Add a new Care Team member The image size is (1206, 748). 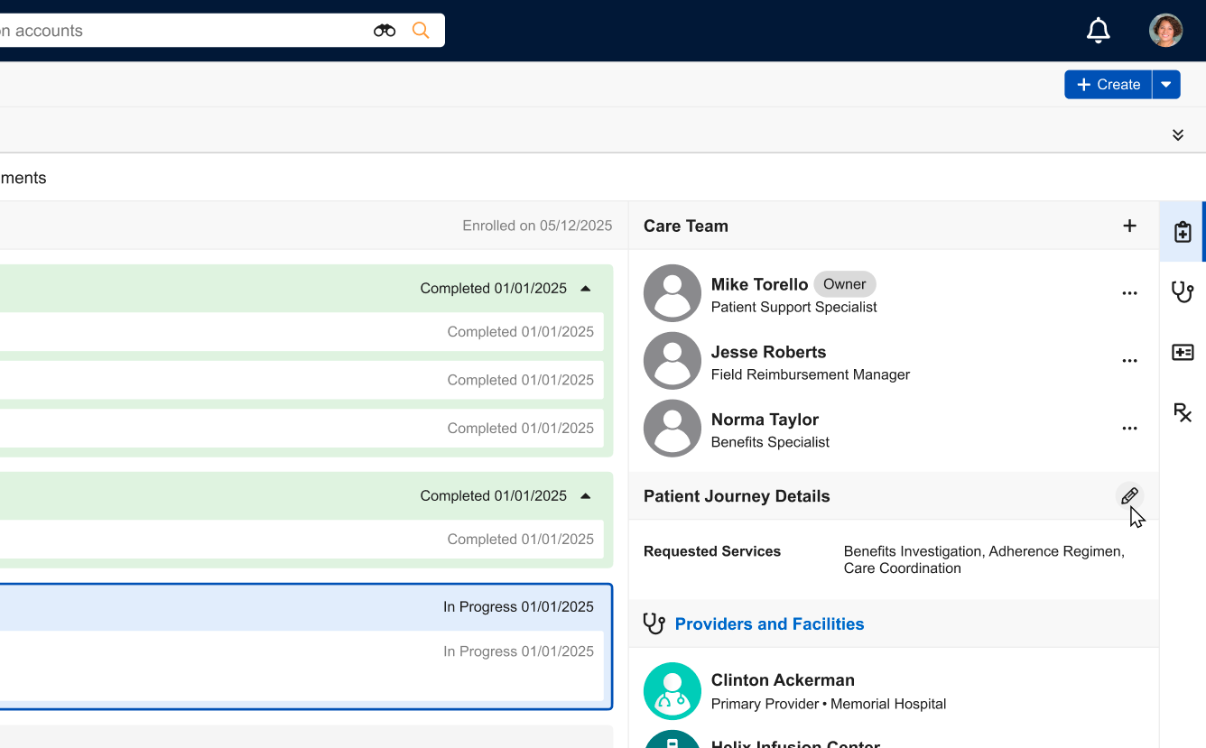point(1129,226)
